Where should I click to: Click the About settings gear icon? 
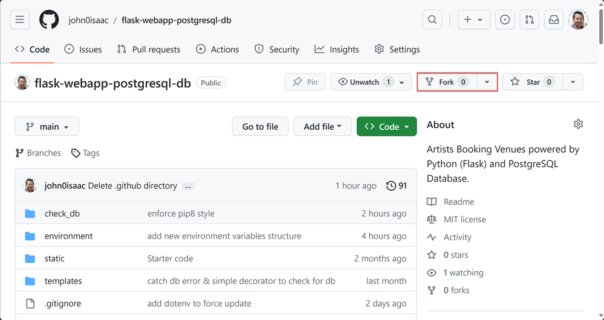click(x=578, y=124)
